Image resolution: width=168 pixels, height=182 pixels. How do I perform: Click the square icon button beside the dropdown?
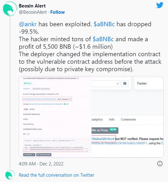coord(125,83)
